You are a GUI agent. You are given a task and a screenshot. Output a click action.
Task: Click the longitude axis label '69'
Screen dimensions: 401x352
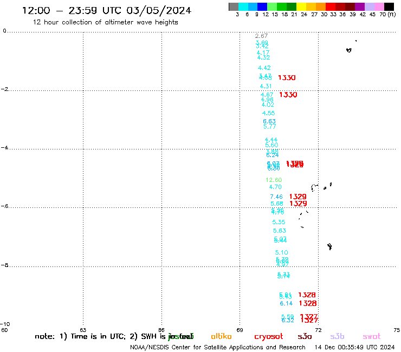click(x=240, y=330)
